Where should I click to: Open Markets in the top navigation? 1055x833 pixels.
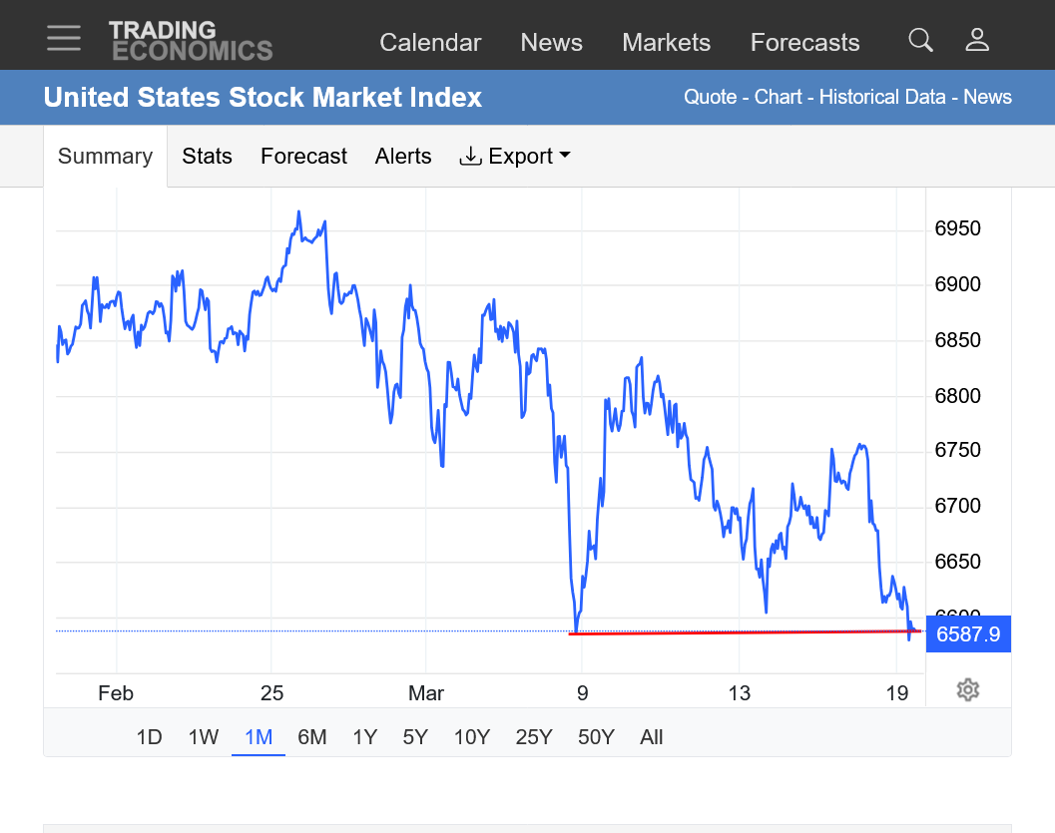pos(666,43)
